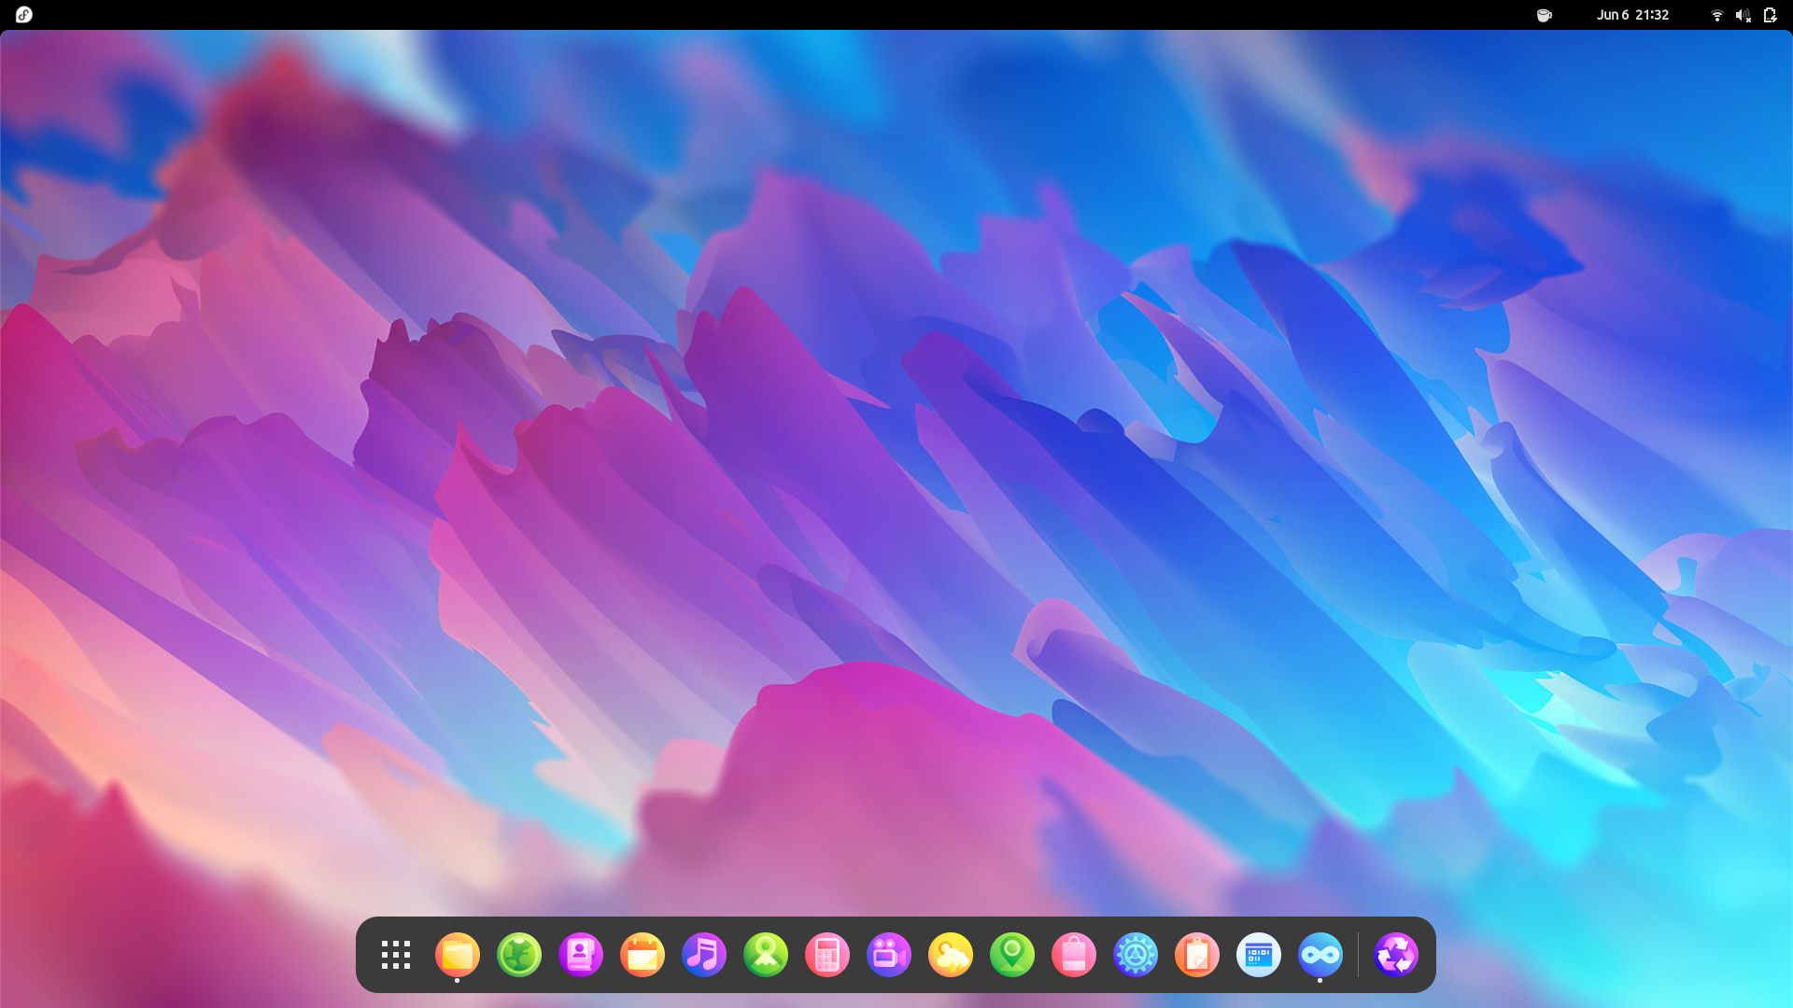
Task: Launch the green globe web browser
Action: click(519, 955)
